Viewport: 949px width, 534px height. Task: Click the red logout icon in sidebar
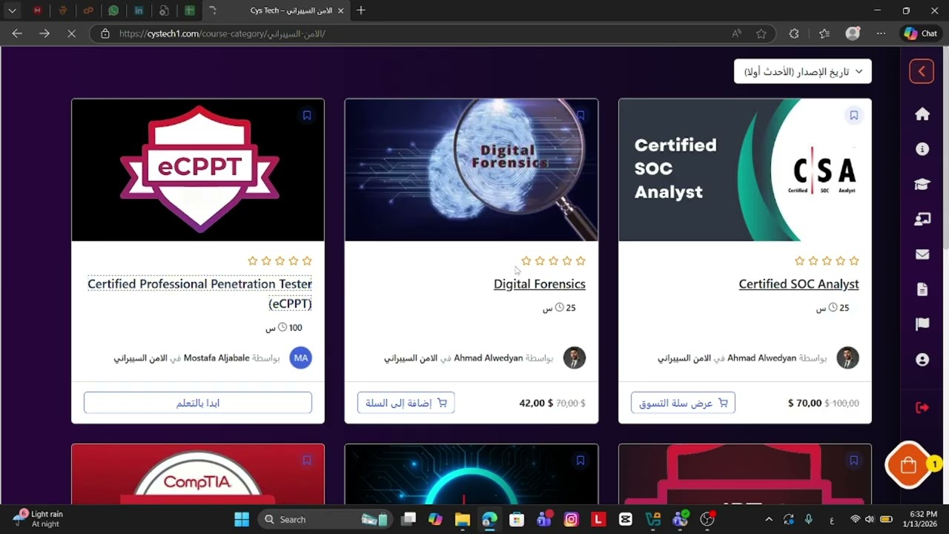click(x=922, y=407)
